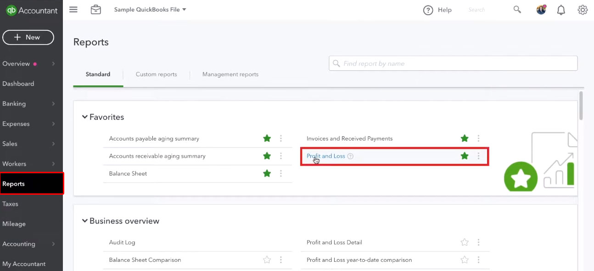Switch to the Management reports tab
The image size is (594, 271).
(230, 74)
